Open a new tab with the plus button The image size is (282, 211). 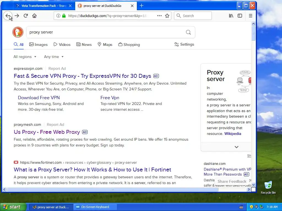(x=142, y=6)
